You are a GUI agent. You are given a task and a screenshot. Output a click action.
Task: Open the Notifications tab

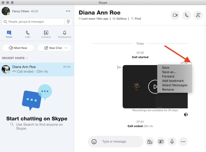[x=65, y=34]
